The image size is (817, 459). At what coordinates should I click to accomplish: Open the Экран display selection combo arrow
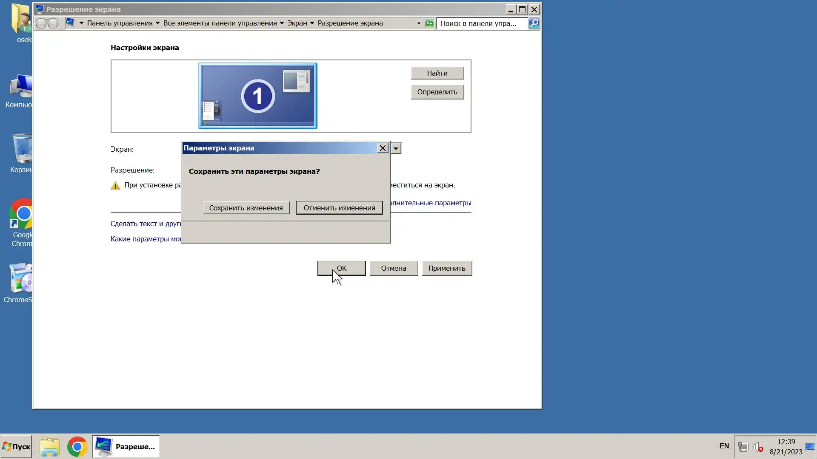pyautogui.click(x=396, y=148)
